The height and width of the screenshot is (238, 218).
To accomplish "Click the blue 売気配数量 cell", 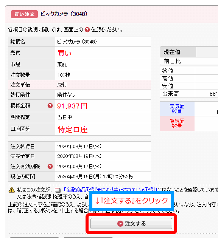I will click(177, 109).
